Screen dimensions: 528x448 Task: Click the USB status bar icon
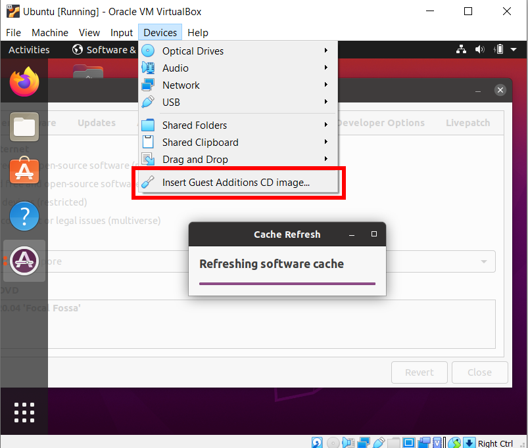click(x=379, y=443)
